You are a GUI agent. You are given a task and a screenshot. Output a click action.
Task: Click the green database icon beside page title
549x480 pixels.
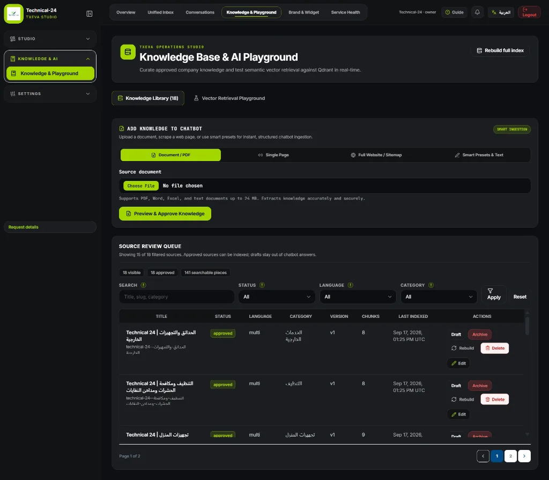(x=128, y=52)
